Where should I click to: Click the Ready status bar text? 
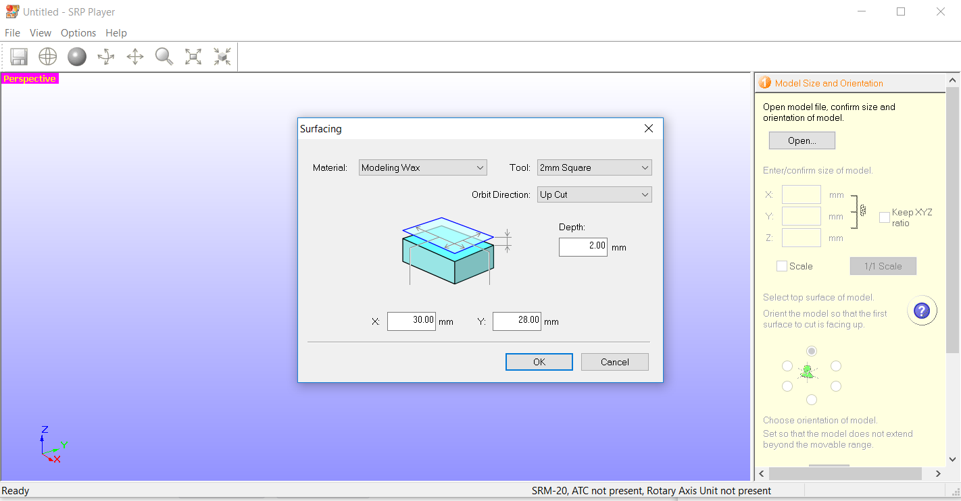16,491
